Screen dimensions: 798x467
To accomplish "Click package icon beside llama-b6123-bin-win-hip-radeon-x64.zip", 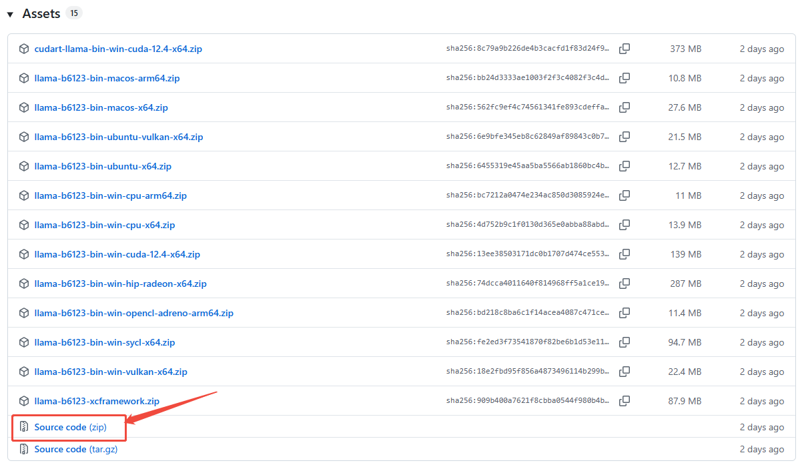I will [24, 284].
